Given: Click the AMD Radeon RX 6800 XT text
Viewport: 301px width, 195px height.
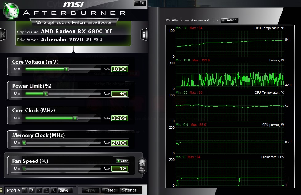Looking at the screenshot, I should coord(77,31).
